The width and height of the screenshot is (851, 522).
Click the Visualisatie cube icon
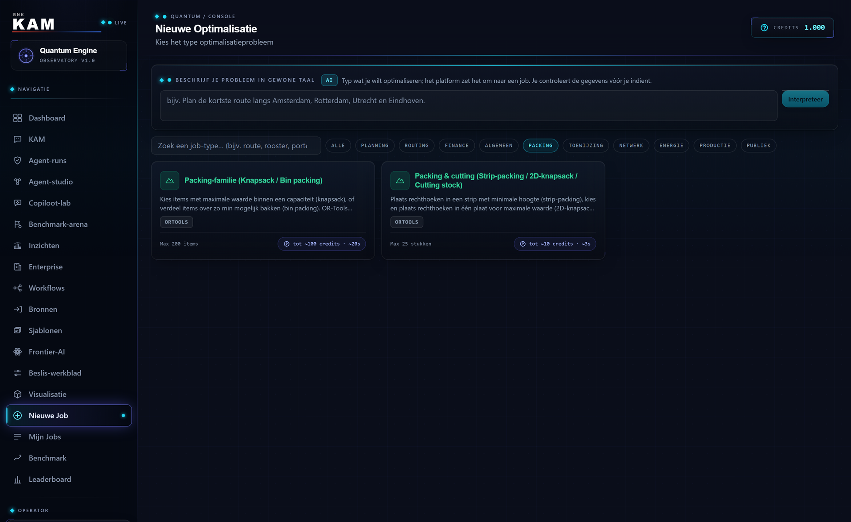17,394
